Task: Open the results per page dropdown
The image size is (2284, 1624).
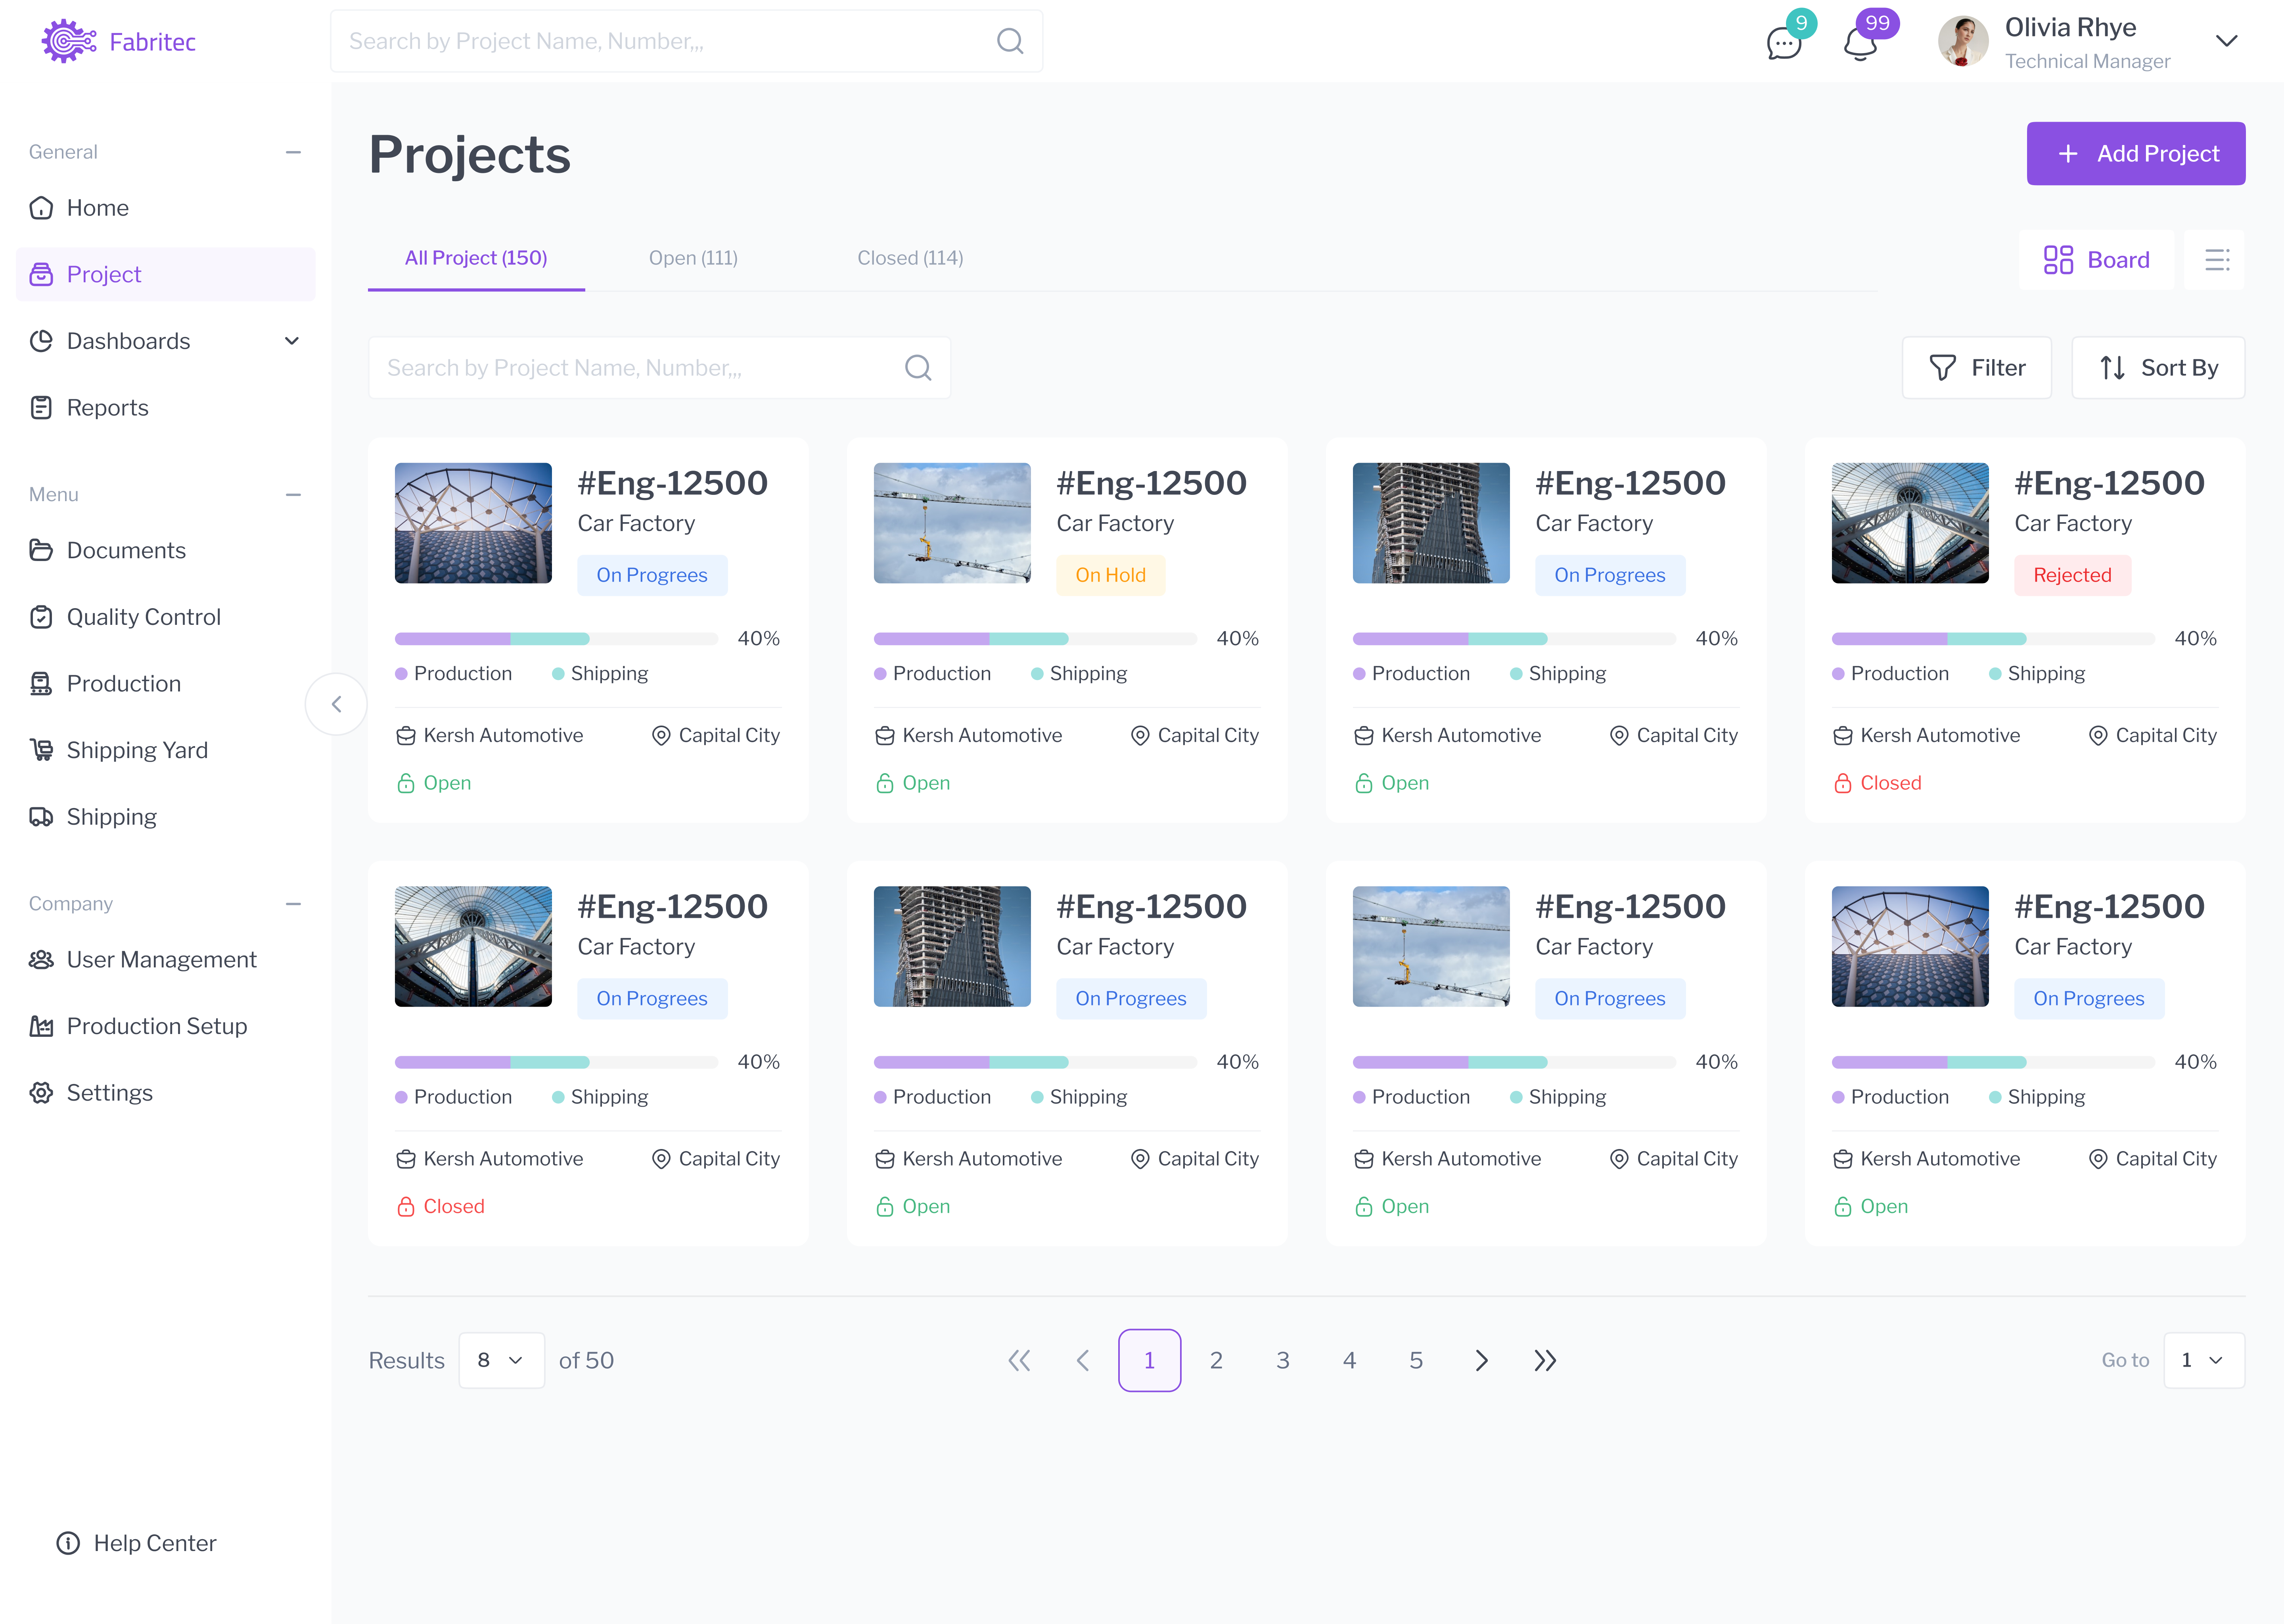Action: click(501, 1360)
